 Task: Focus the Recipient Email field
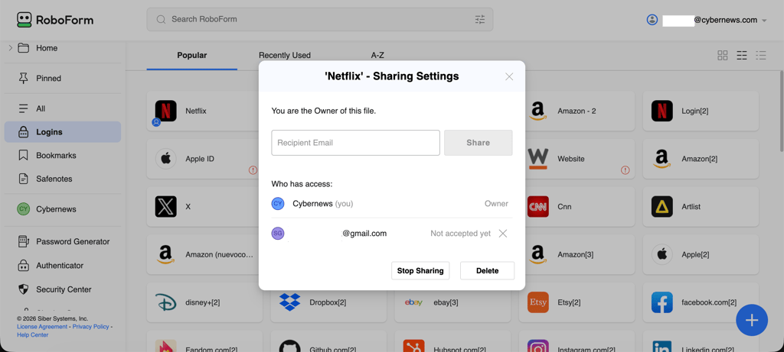pyautogui.click(x=355, y=143)
